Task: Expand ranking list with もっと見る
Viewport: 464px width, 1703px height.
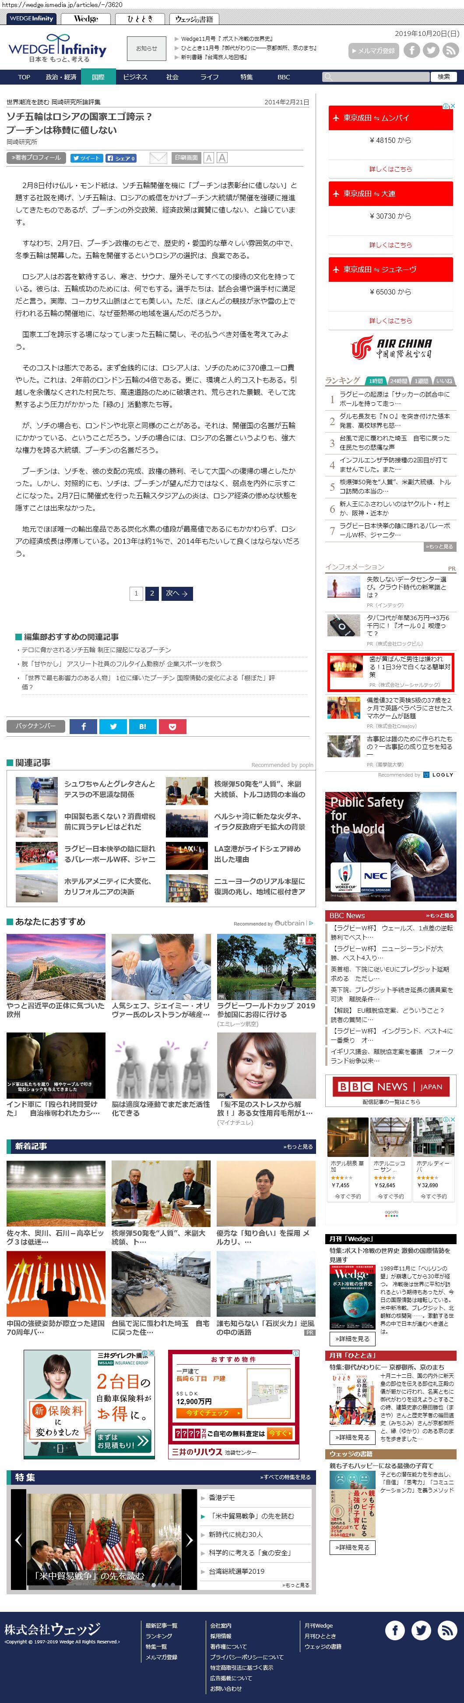Action: (439, 547)
